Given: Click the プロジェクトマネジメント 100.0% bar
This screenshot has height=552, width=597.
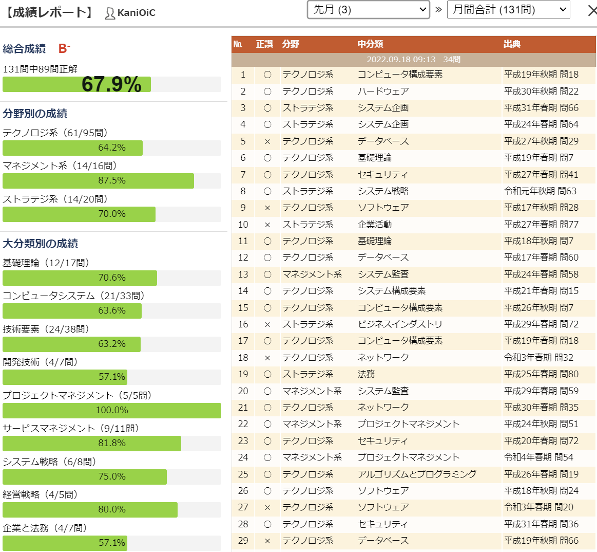Looking at the screenshot, I should (x=112, y=411).
